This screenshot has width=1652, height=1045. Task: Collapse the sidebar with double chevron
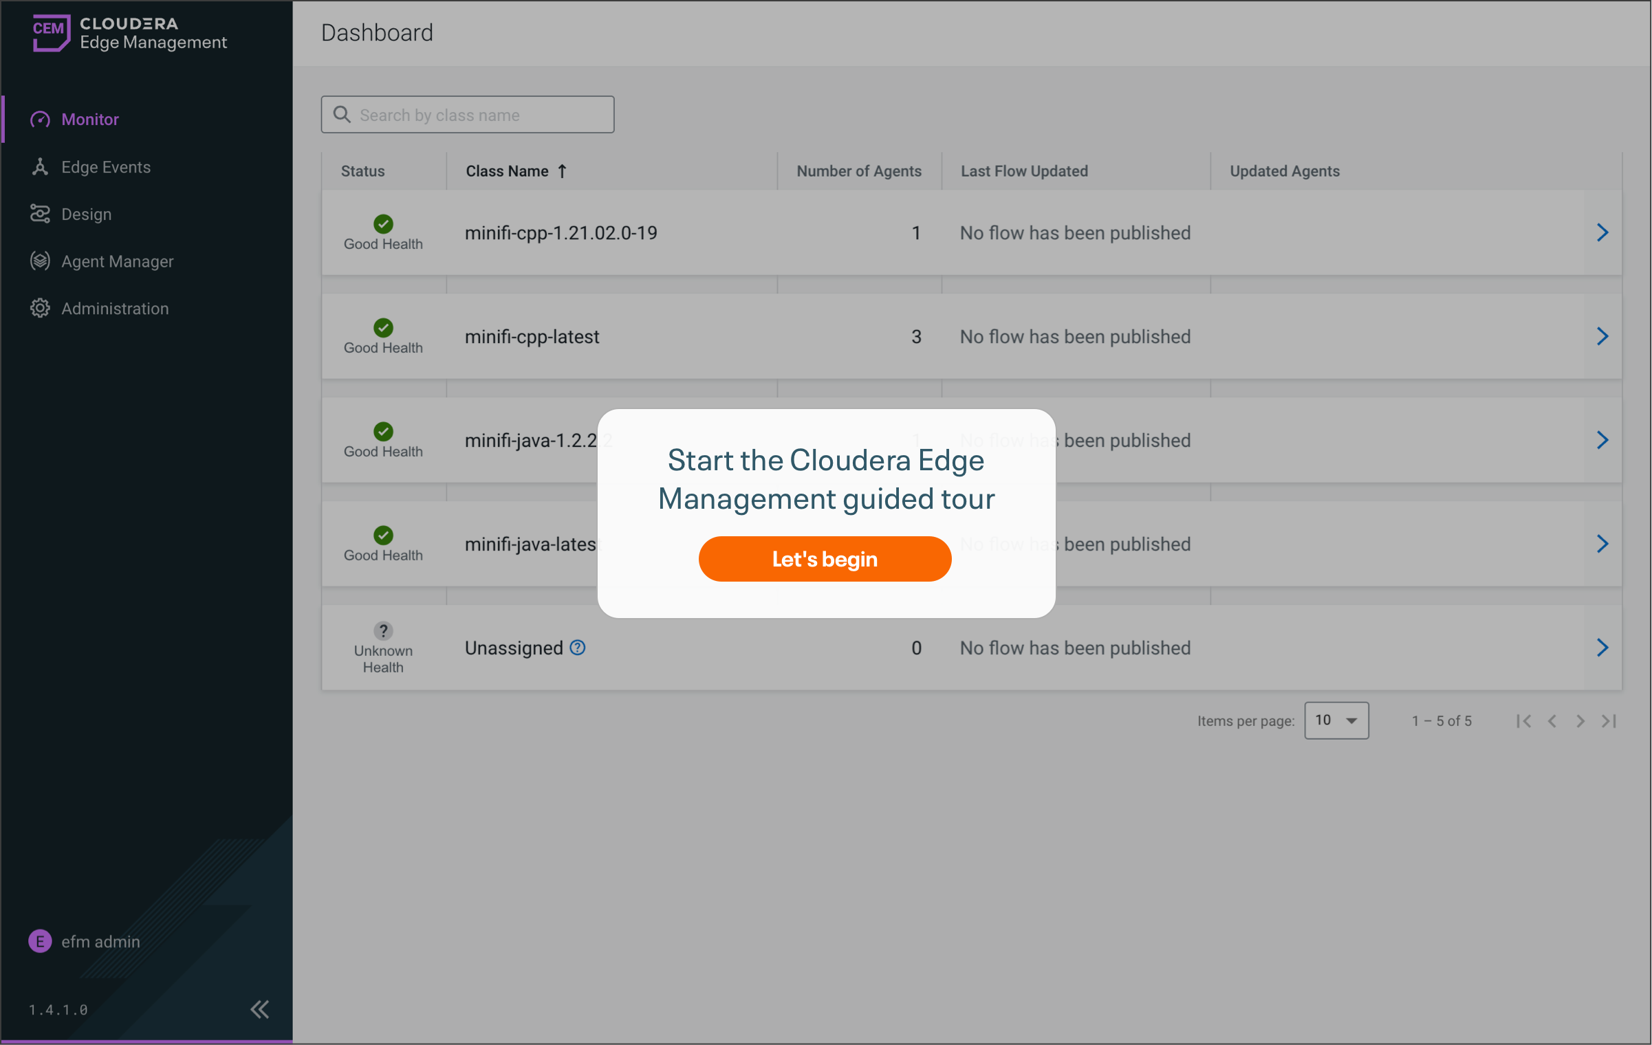(260, 1009)
